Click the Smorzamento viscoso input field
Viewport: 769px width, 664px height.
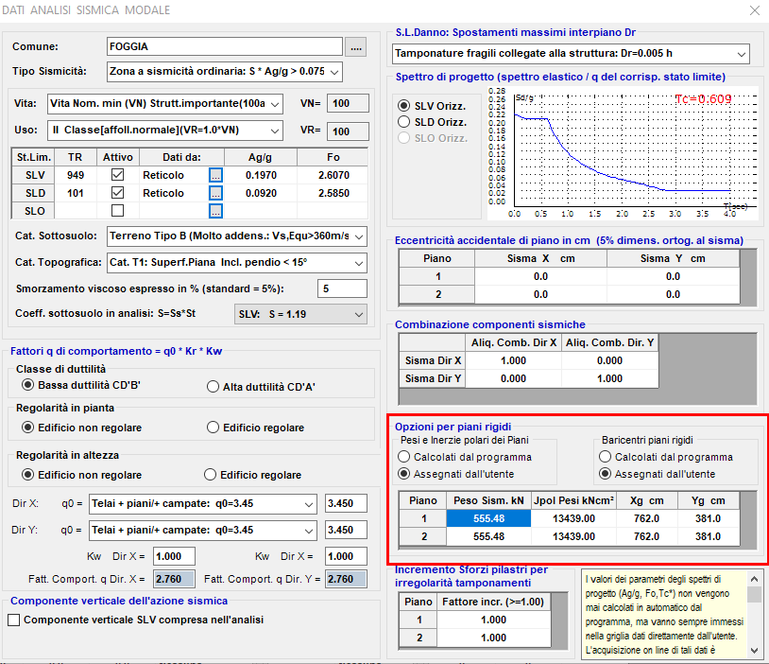342,288
